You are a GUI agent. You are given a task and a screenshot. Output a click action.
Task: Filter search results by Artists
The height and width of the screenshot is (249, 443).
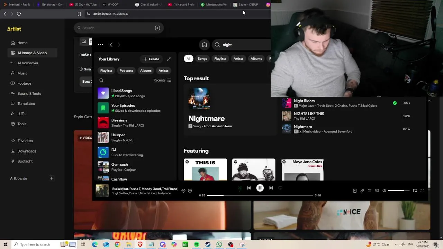pos(238,59)
